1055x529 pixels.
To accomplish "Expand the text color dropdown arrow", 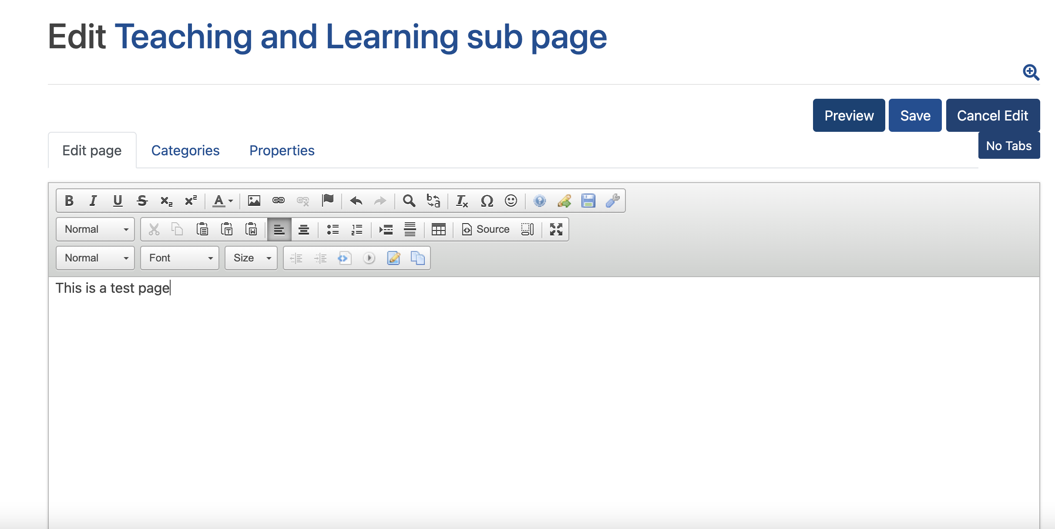I will click(231, 201).
